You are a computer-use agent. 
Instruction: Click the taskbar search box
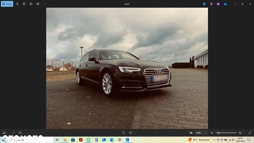click(x=30, y=140)
